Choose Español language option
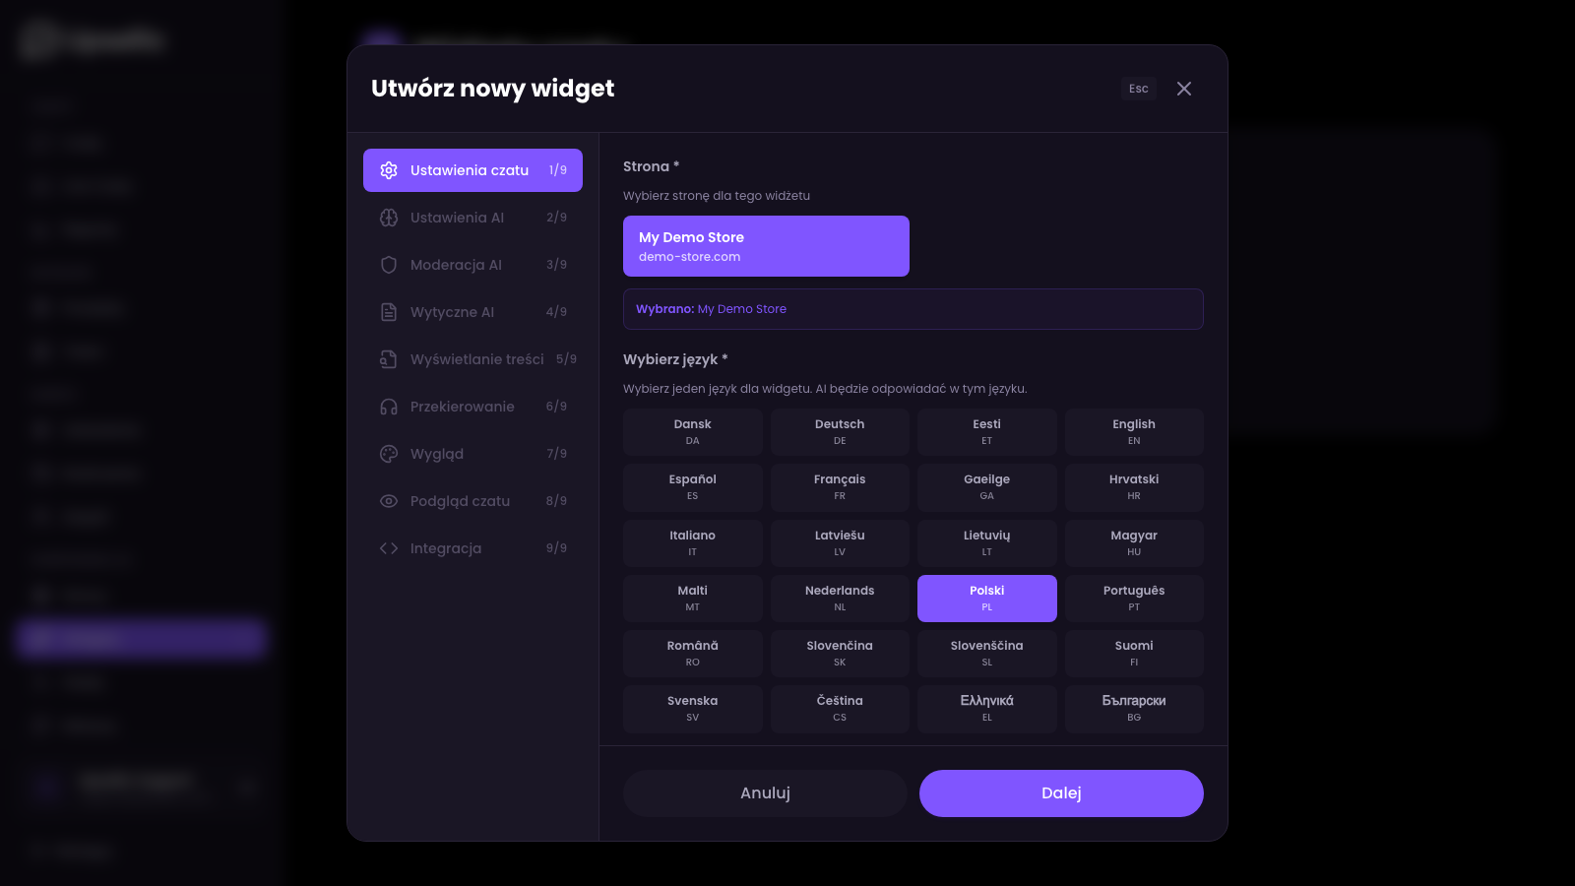 [x=692, y=486]
